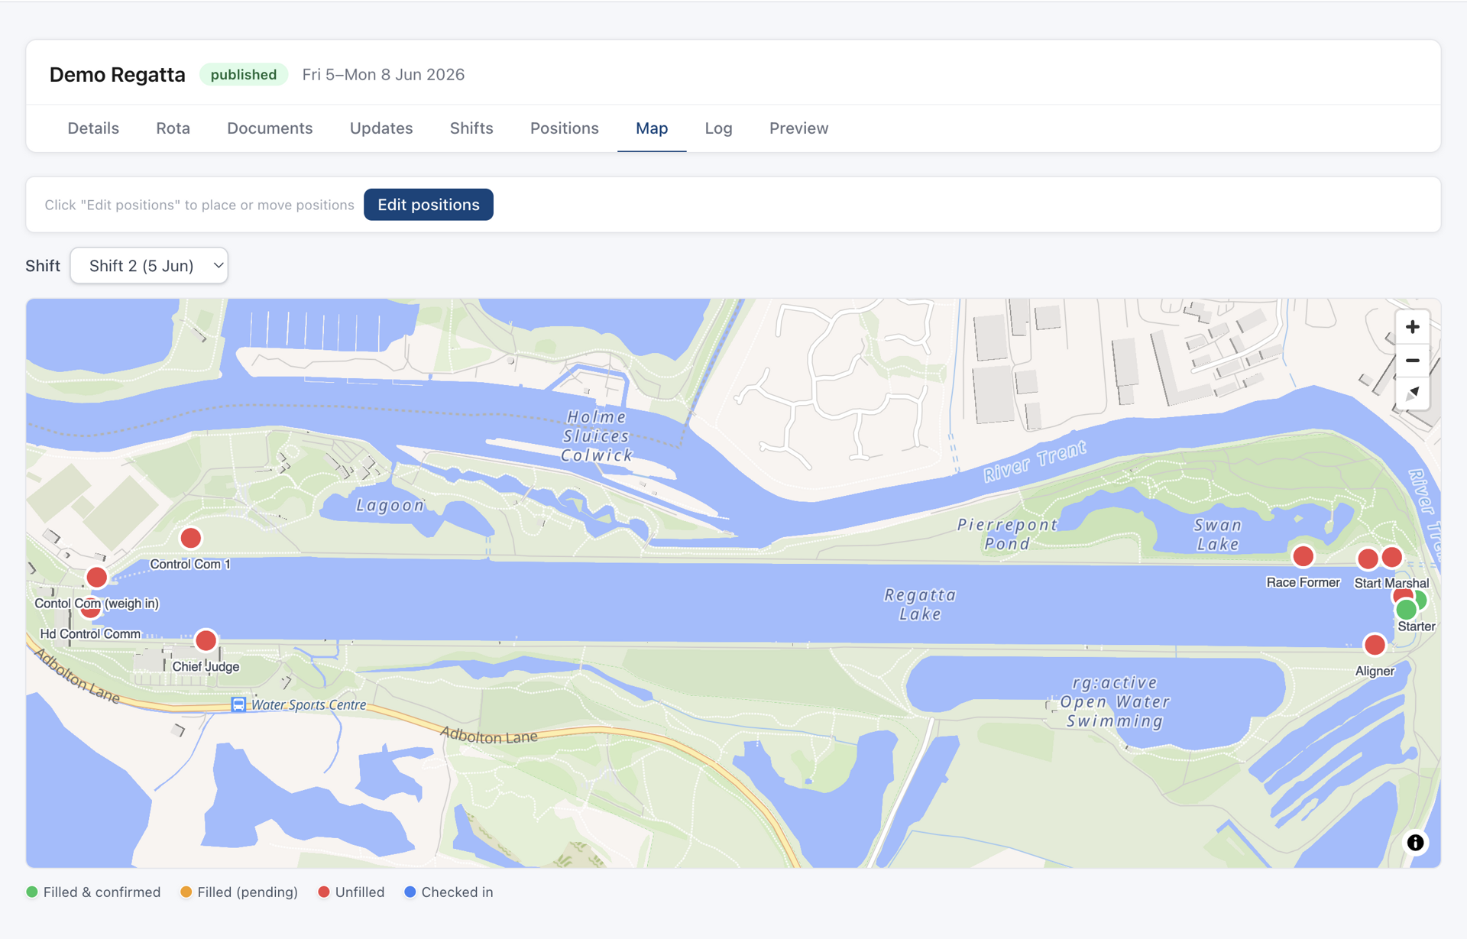Open the Shift 2 (5 Jun) dropdown
This screenshot has width=1467, height=939.
(x=149, y=265)
